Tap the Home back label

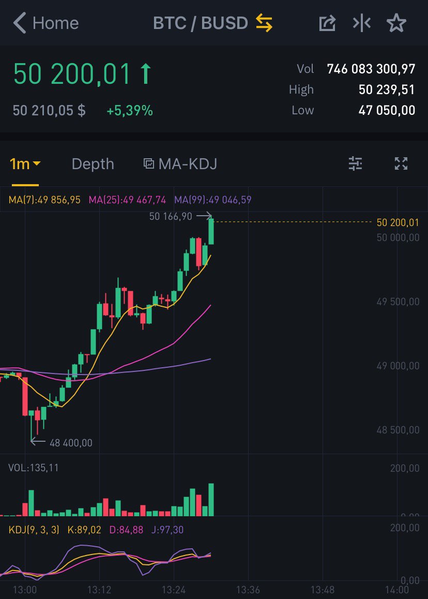click(x=56, y=23)
